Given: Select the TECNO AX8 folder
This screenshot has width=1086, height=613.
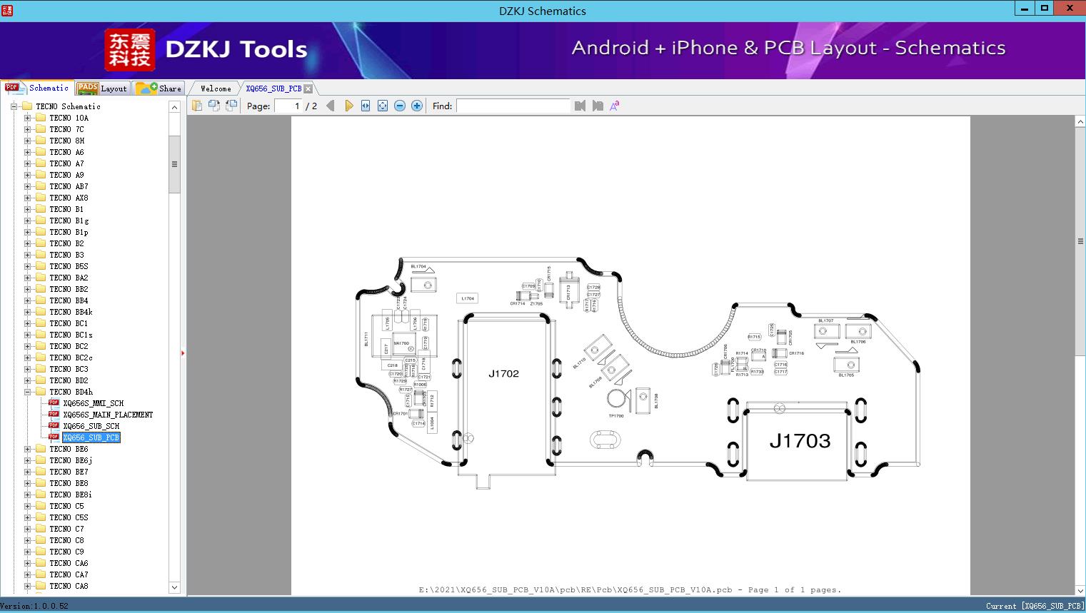Looking at the screenshot, I should (69, 198).
